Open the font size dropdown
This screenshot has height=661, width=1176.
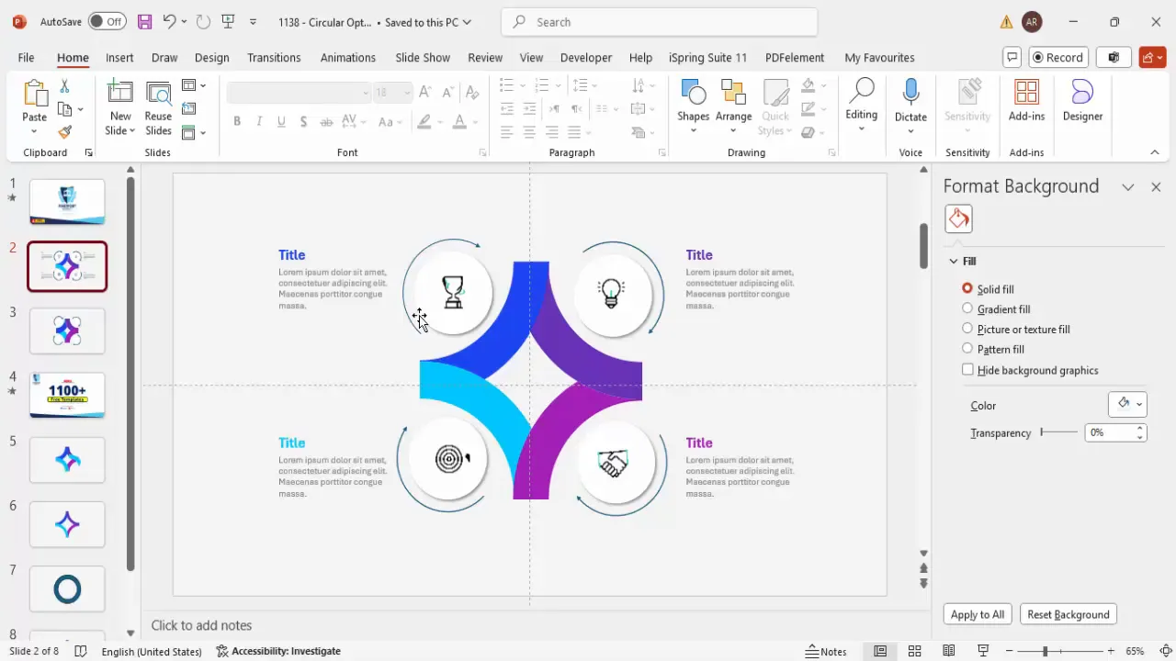pos(406,92)
